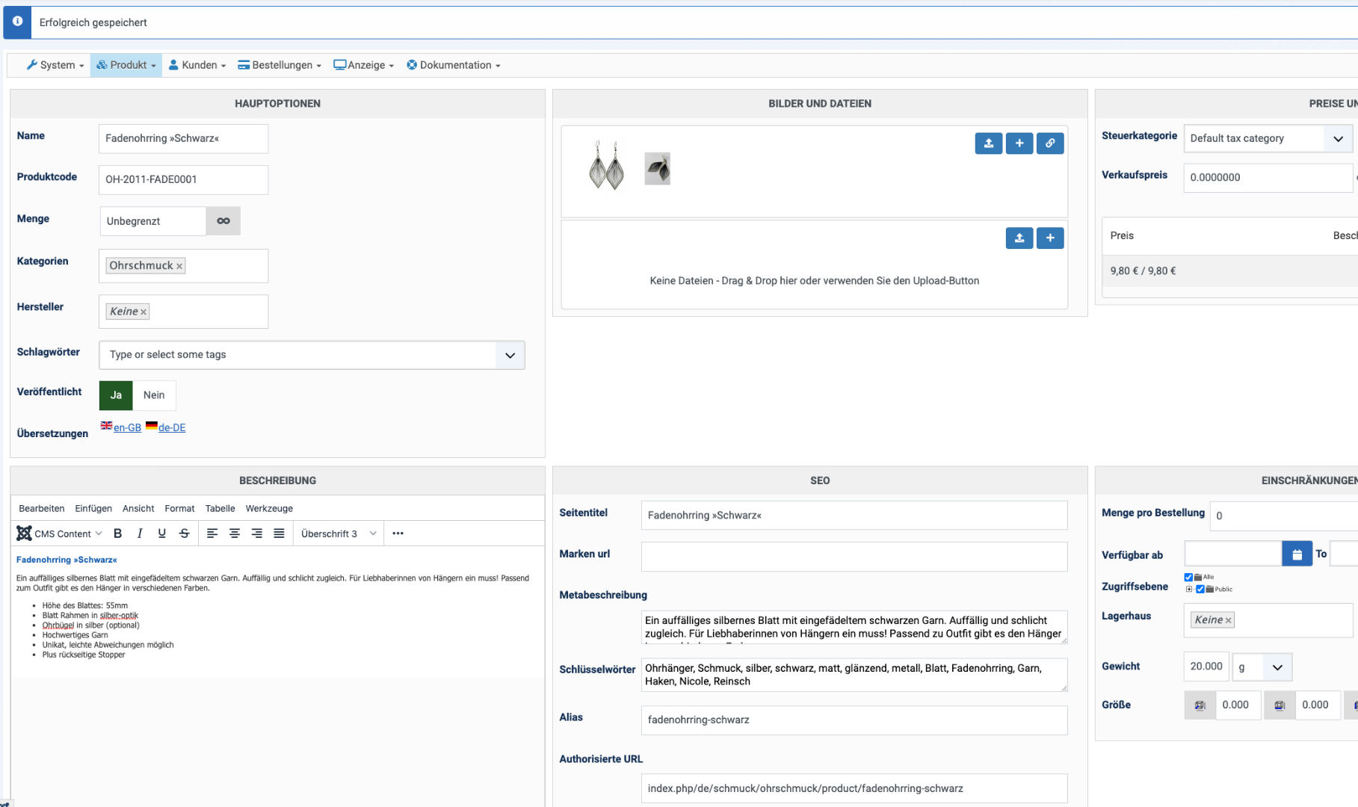This screenshot has width=1358, height=807.
Task: Open the Bestellungen menu
Action: (x=280, y=65)
